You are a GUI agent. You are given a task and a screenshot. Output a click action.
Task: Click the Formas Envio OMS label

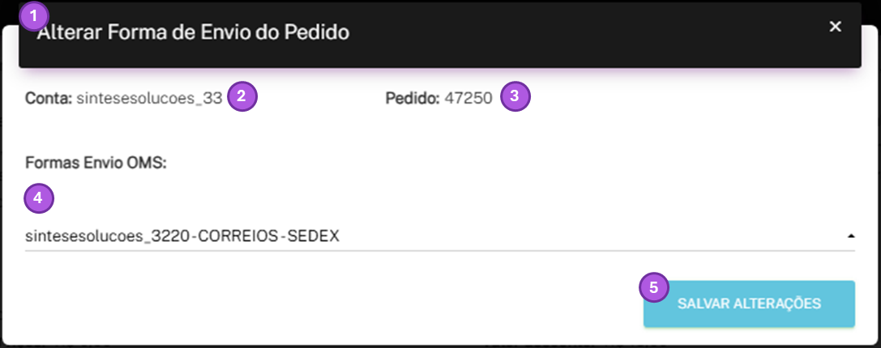click(x=96, y=163)
